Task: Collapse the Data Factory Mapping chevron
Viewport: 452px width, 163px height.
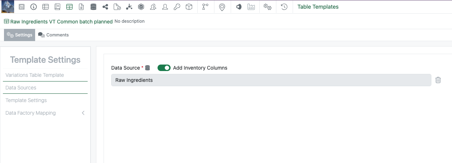Action: (x=83, y=113)
